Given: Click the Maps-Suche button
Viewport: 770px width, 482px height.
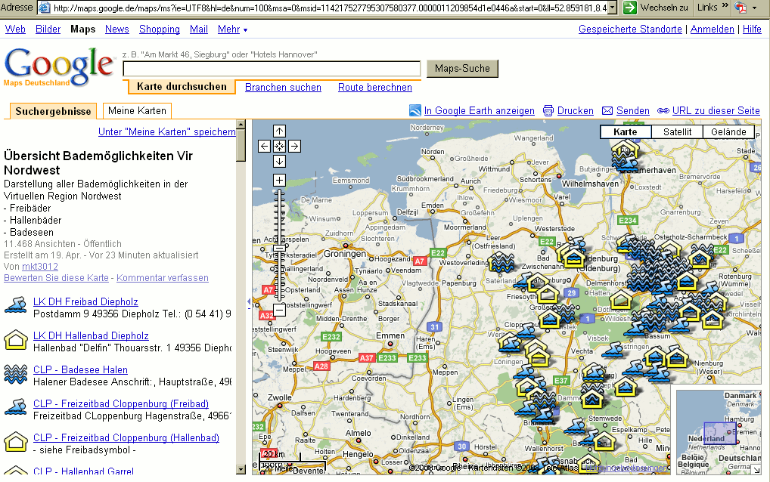Looking at the screenshot, I should [462, 69].
